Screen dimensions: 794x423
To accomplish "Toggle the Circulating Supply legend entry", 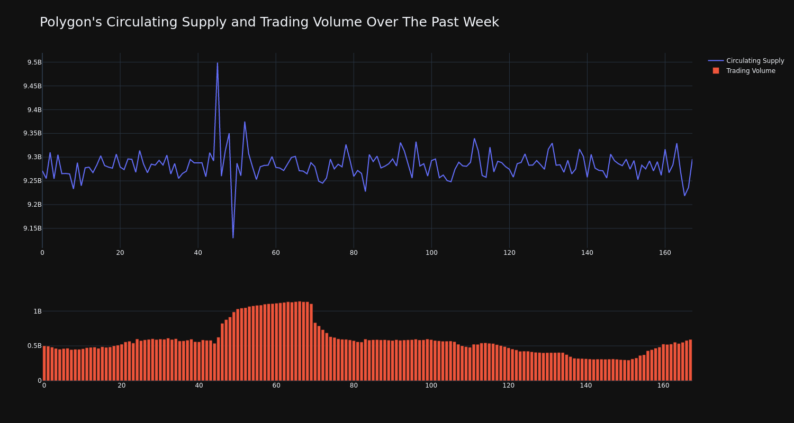I will point(746,61).
